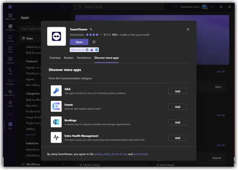Click the Bookings app name

70,120
